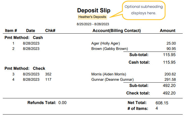Click the Account(Billing Contact) column header
This screenshot has height=120, width=187.
(x=117, y=31)
